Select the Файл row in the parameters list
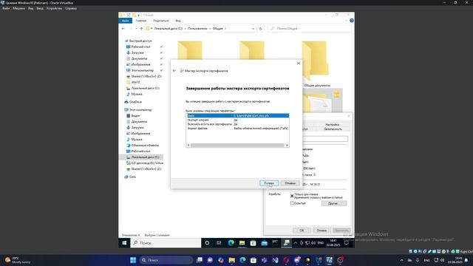 [237, 115]
